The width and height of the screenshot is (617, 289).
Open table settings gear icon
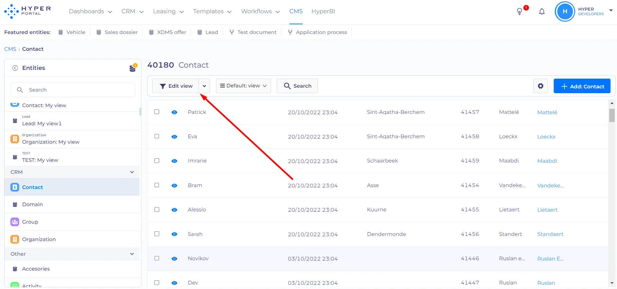coord(540,86)
